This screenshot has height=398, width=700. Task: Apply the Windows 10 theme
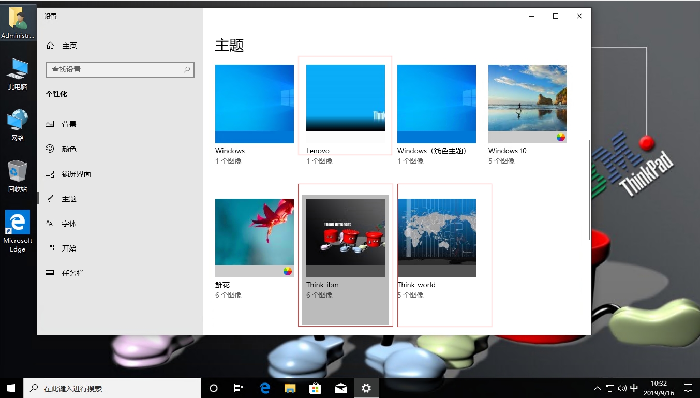coord(528,104)
